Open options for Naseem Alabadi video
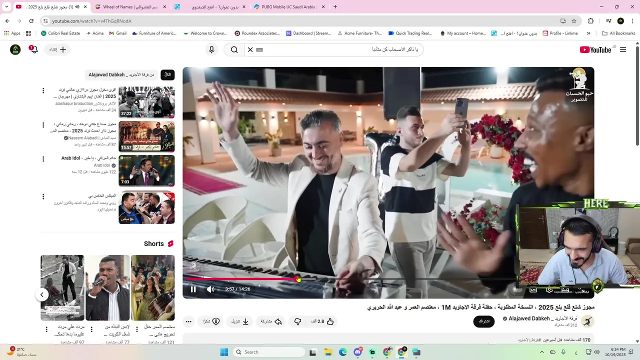 43,125
